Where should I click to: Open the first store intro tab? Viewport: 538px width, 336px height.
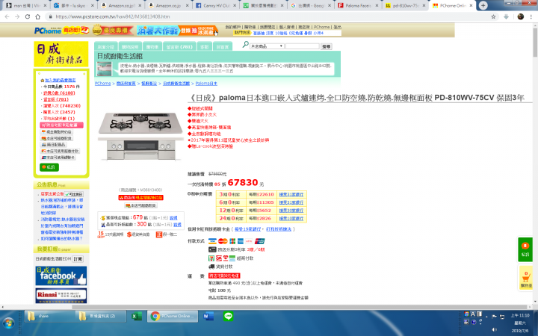tap(105, 46)
